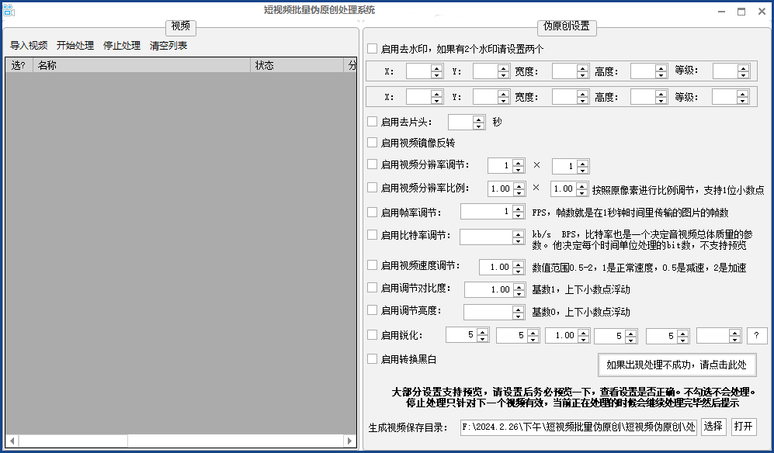This screenshot has width=774, height=453.
Task: Enable 启用比特率调节 checkbox
Action: (372, 235)
